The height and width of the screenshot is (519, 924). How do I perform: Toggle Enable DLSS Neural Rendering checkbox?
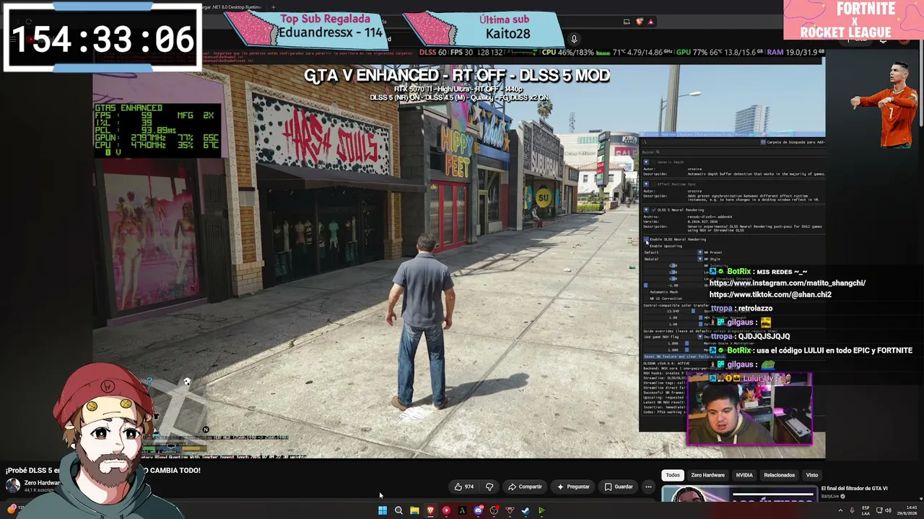click(646, 239)
